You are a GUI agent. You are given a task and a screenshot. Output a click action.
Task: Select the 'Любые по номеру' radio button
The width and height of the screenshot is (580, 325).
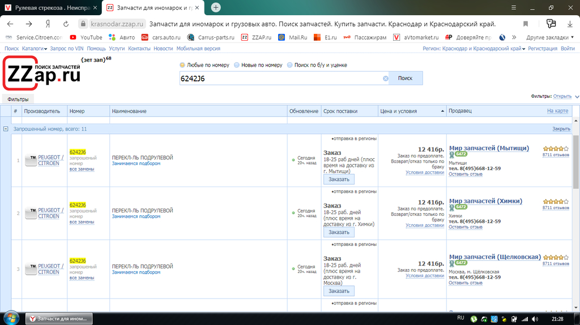182,65
